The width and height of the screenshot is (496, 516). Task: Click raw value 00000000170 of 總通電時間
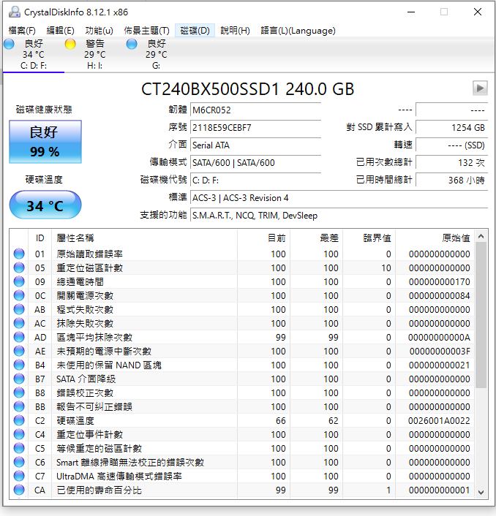440,281
